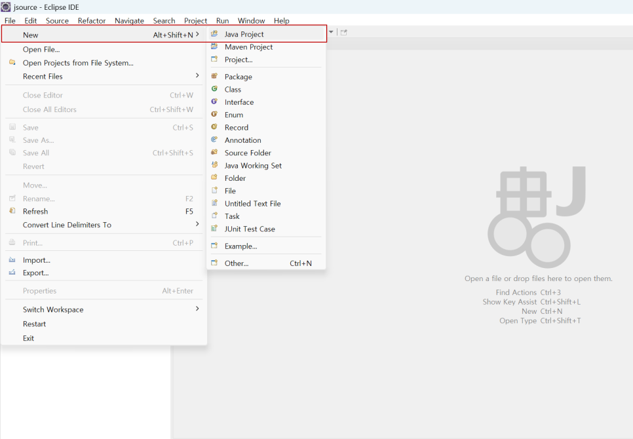Open the Source menu
The image size is (633, 439).
click(x=57, y=20)
